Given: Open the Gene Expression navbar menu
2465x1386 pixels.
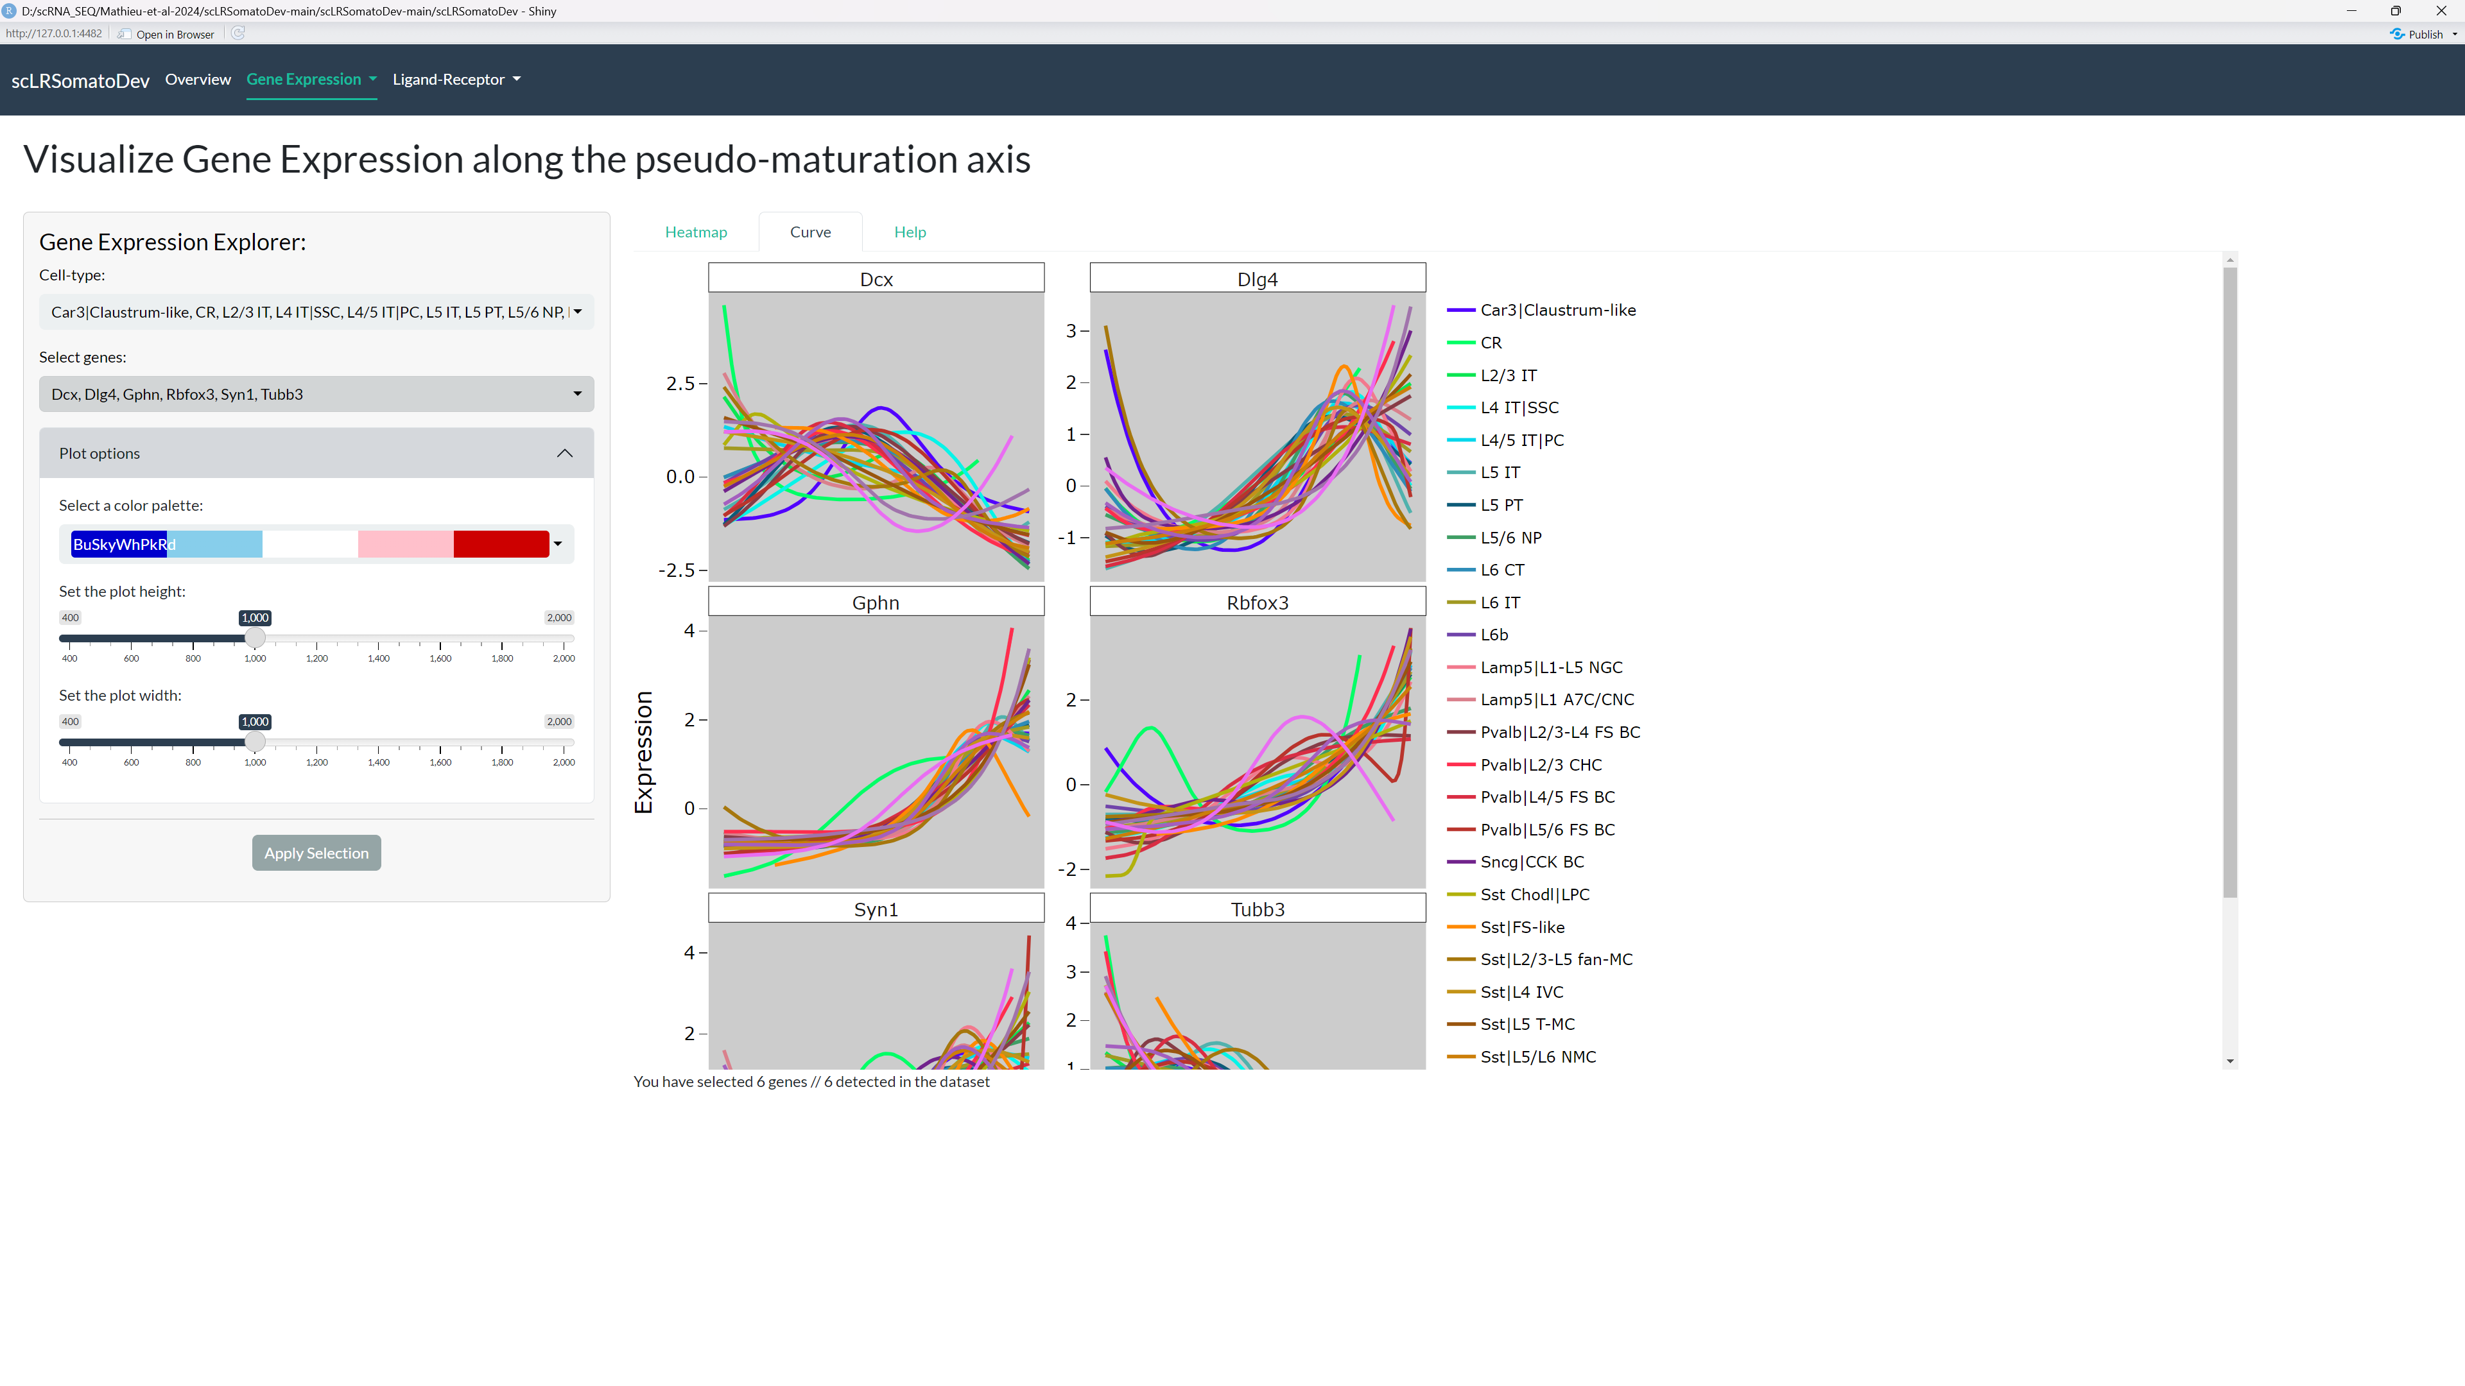Looking at the screenshot, I should [x=311, y=80].
